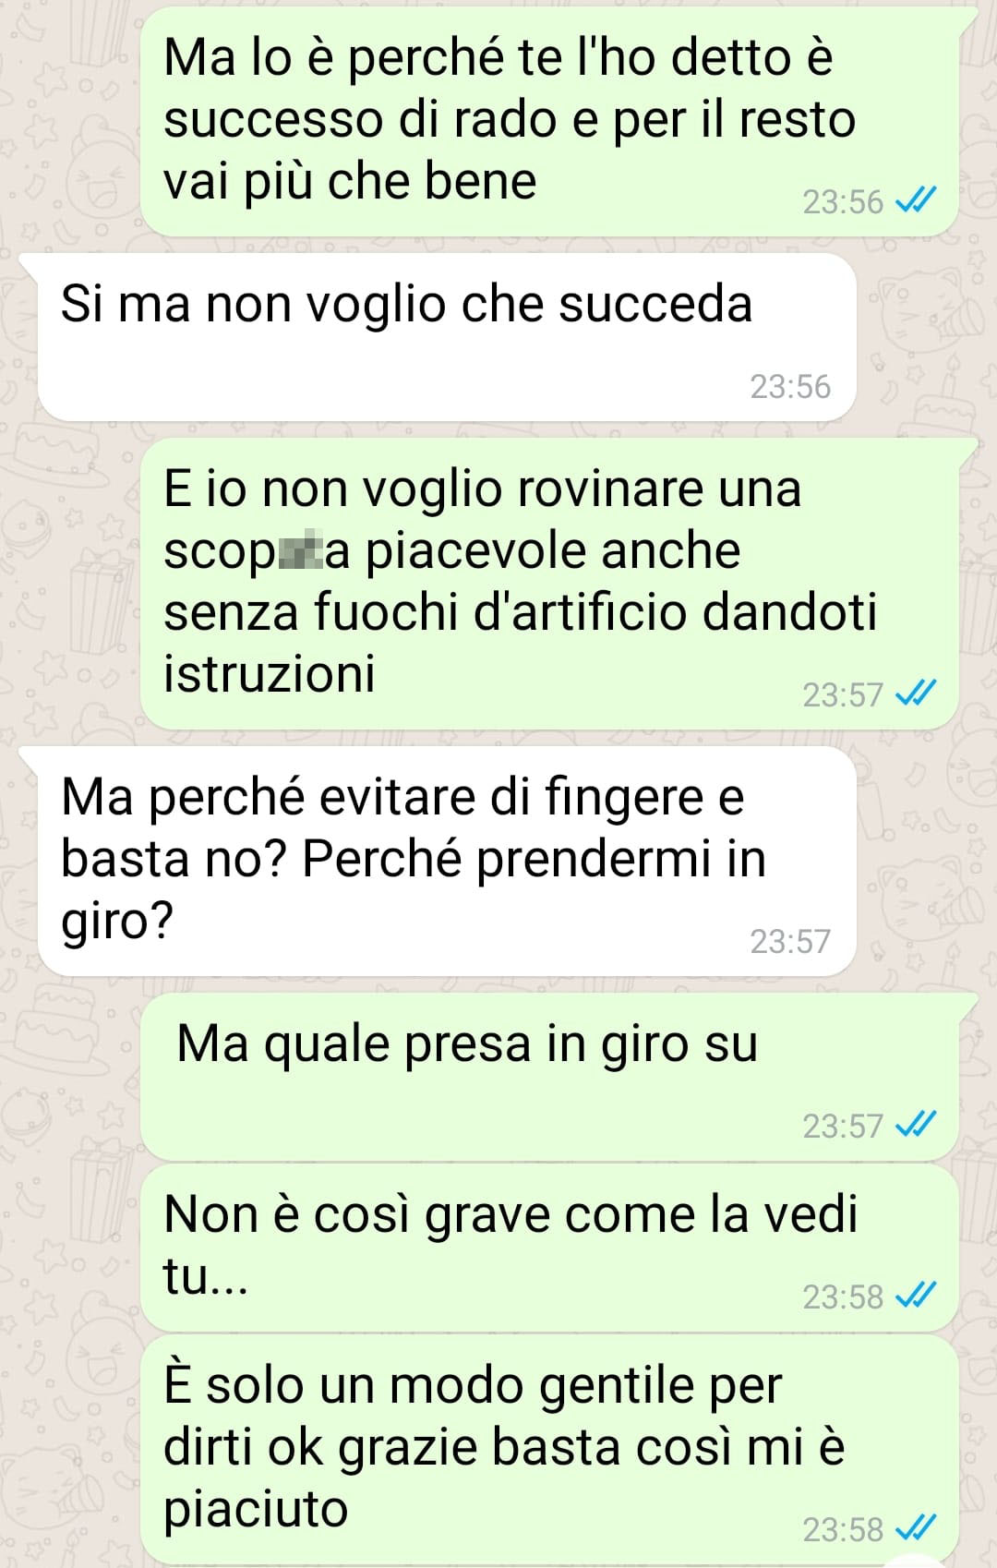
Task: Tap the 23:56 timestamp on the received message
Action: tap(790, 386)
